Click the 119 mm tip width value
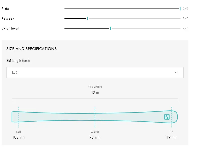The image size is (200, 154). pyautogui.click(x=171, y=137)
